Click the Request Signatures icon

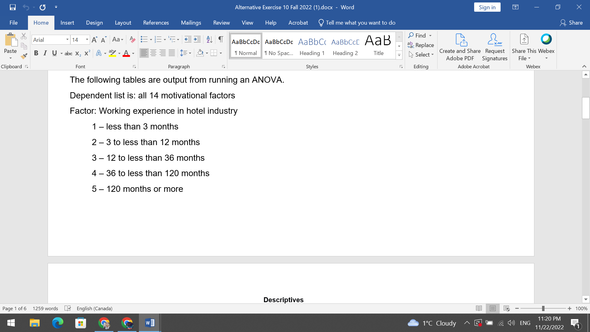point(494,40)
